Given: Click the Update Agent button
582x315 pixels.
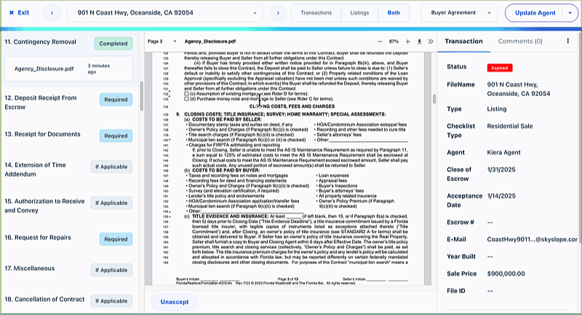Looking at the screenshot, I should coord(535,13).
